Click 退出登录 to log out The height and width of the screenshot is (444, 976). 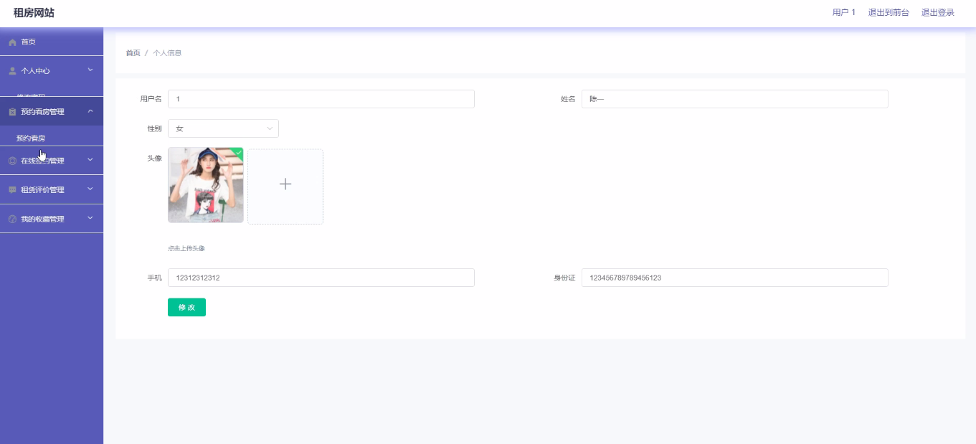pyautogui.click(x=938, y=13)
